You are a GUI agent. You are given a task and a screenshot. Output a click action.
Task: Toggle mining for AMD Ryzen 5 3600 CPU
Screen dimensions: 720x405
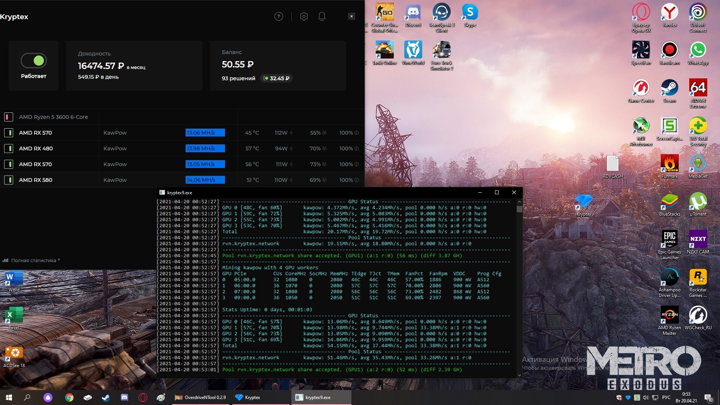pyautogui.click(x=8, y=117)
